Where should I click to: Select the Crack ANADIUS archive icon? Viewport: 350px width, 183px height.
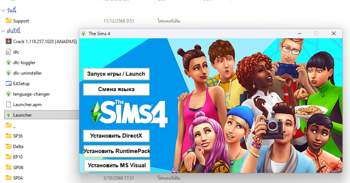9,41
